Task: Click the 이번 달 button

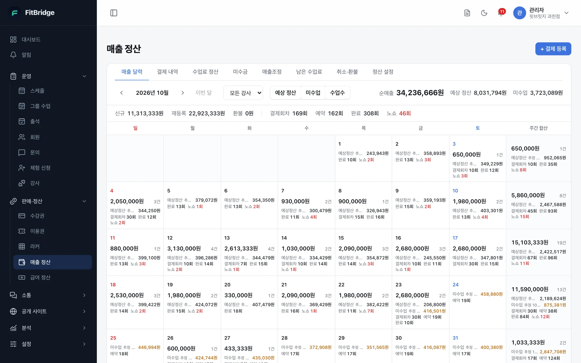Action: [204, 93]
